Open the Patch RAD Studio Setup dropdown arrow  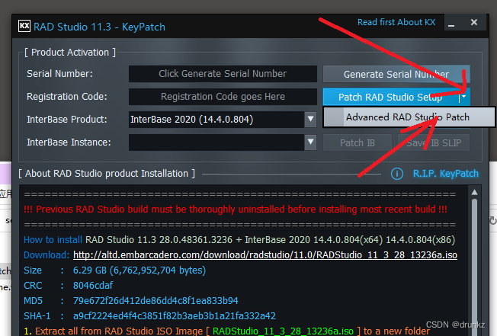pyautogui.click(x=464, y=97)
